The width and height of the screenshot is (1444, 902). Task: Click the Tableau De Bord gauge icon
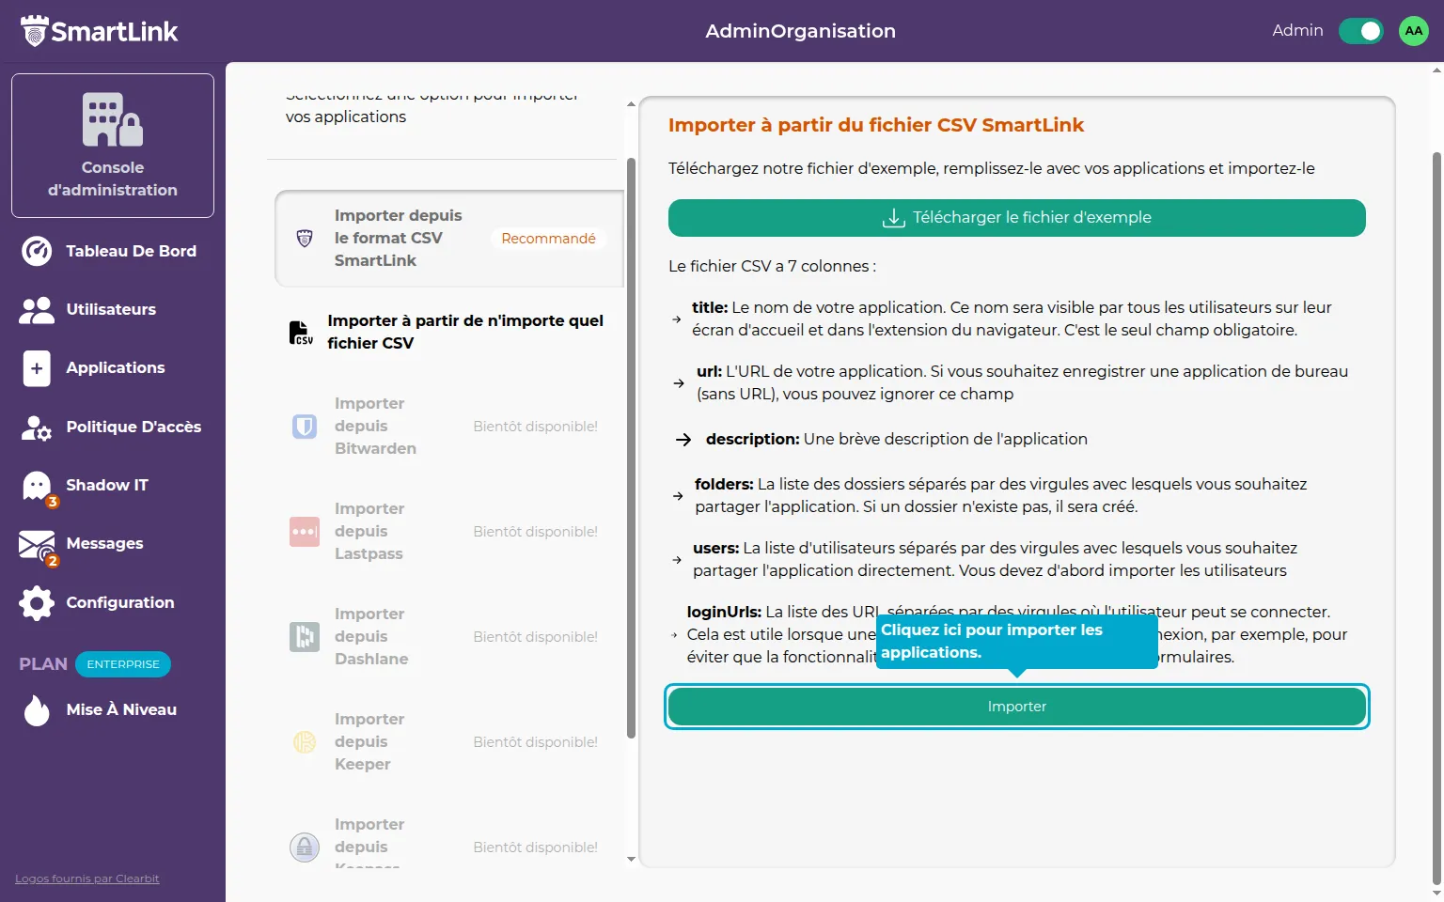(x=37, y=251)
